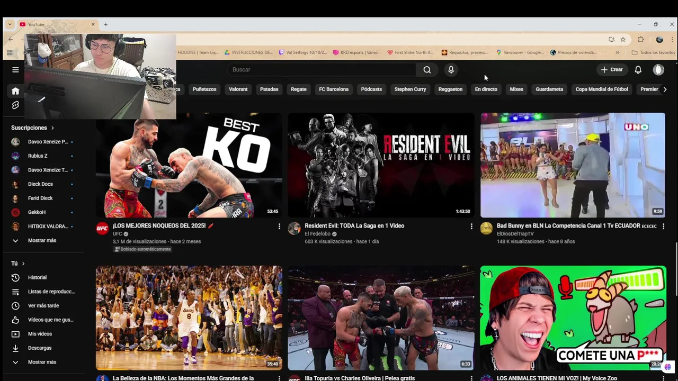Open the Vancouver Google bookmark
Screen dimensions: 678x381
click(x=520, y=52)
